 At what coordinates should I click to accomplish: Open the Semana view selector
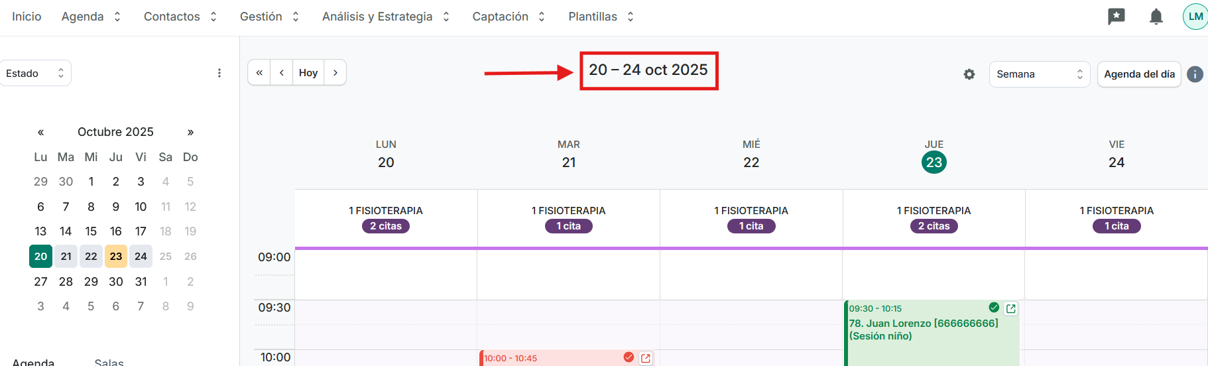(x=1039, y=74)
